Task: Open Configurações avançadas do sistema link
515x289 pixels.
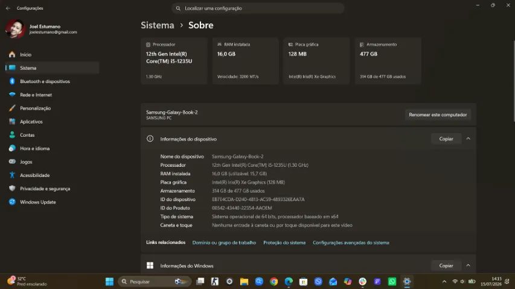Action: click(351, 243)
